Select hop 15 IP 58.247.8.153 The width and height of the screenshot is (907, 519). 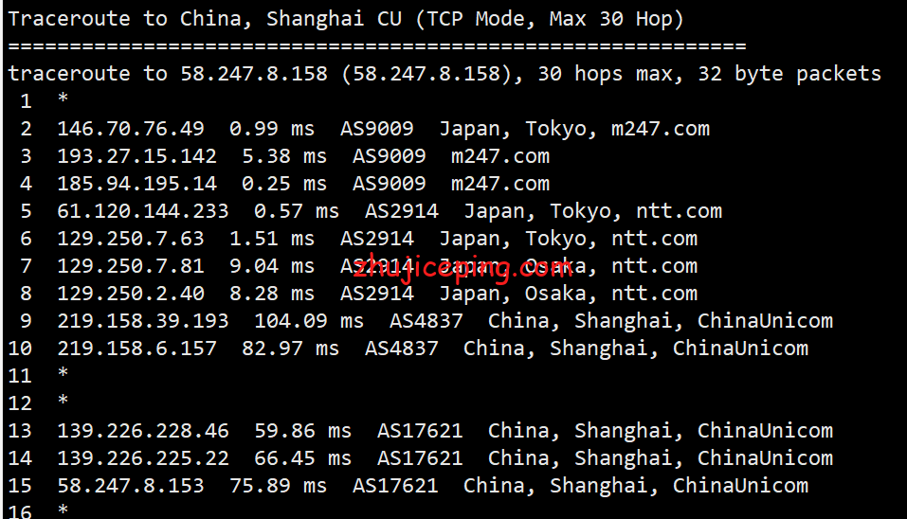pyautogui.click(x=131, y=486)
